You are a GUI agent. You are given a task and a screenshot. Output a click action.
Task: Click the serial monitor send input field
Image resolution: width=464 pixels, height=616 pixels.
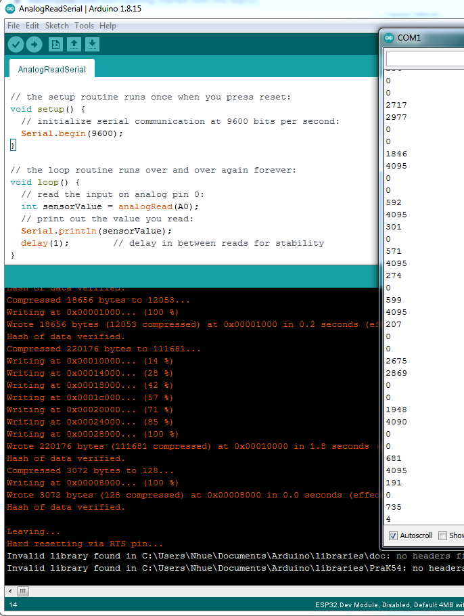click(x=425, y=58)
